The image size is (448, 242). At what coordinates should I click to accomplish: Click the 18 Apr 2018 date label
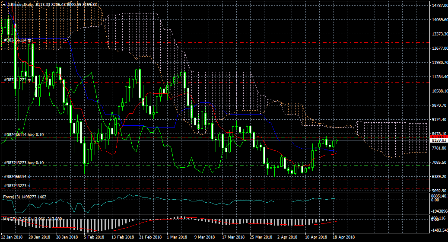pyautogui.click(x=344, y=237)
